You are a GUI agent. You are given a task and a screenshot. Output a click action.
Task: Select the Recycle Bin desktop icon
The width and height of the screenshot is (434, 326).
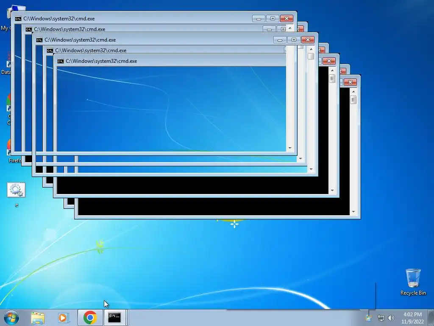click(413, 282)
